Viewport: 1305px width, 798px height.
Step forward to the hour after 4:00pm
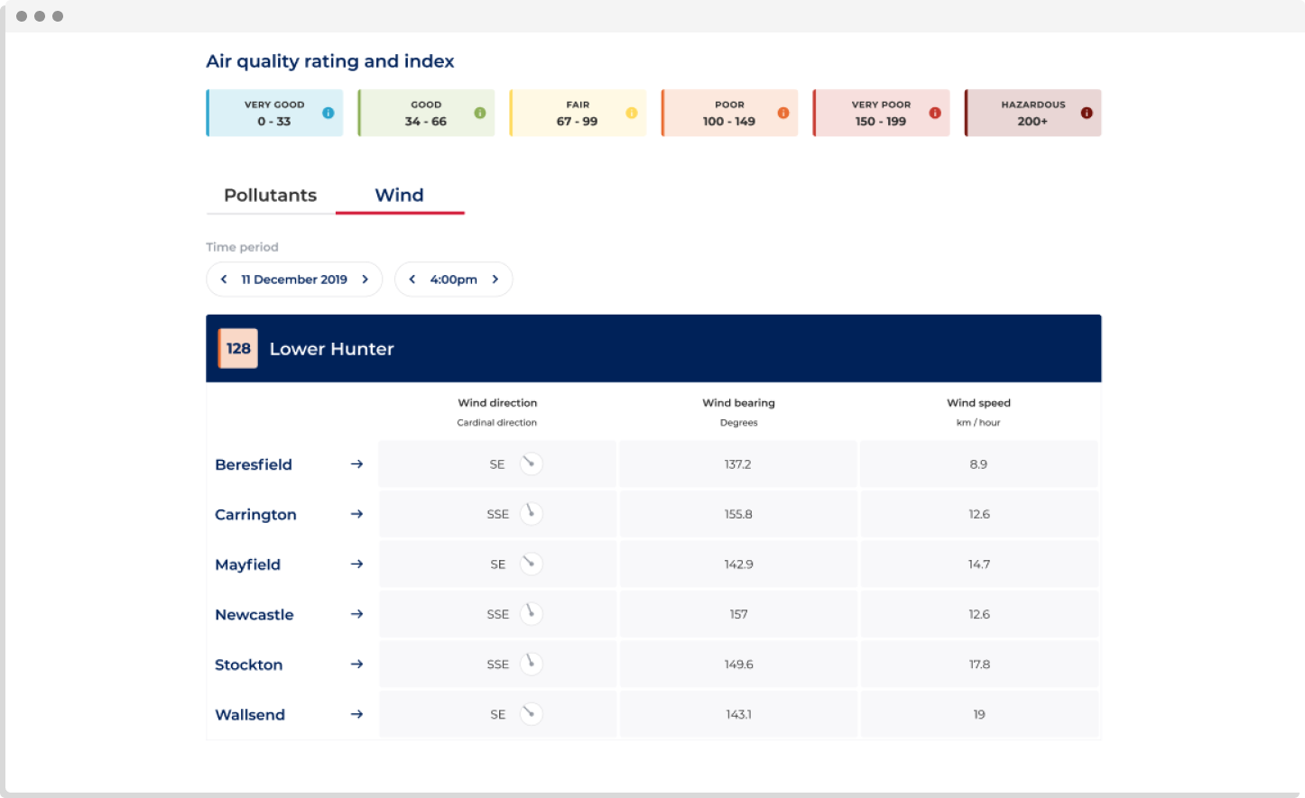(x=495, y=280)
